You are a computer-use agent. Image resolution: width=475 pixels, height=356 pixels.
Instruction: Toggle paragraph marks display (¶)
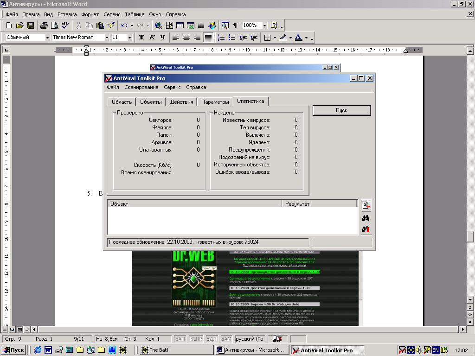coord(236,25)
